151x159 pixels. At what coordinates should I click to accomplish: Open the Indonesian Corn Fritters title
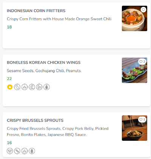(x=36, y=11)
